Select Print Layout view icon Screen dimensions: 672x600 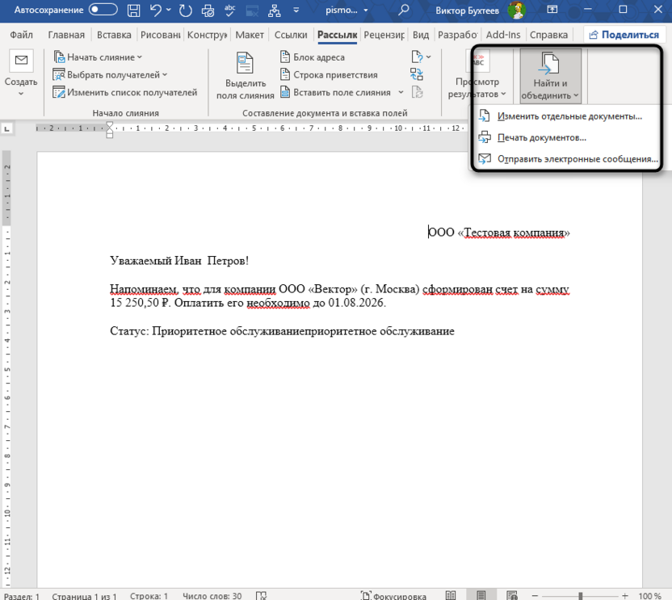coord(481,595)
